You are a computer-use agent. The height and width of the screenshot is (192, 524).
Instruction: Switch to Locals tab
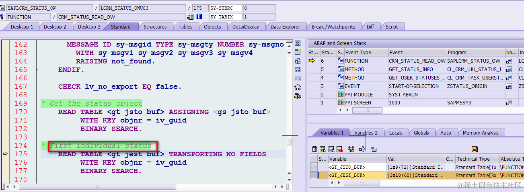point(396,133)
